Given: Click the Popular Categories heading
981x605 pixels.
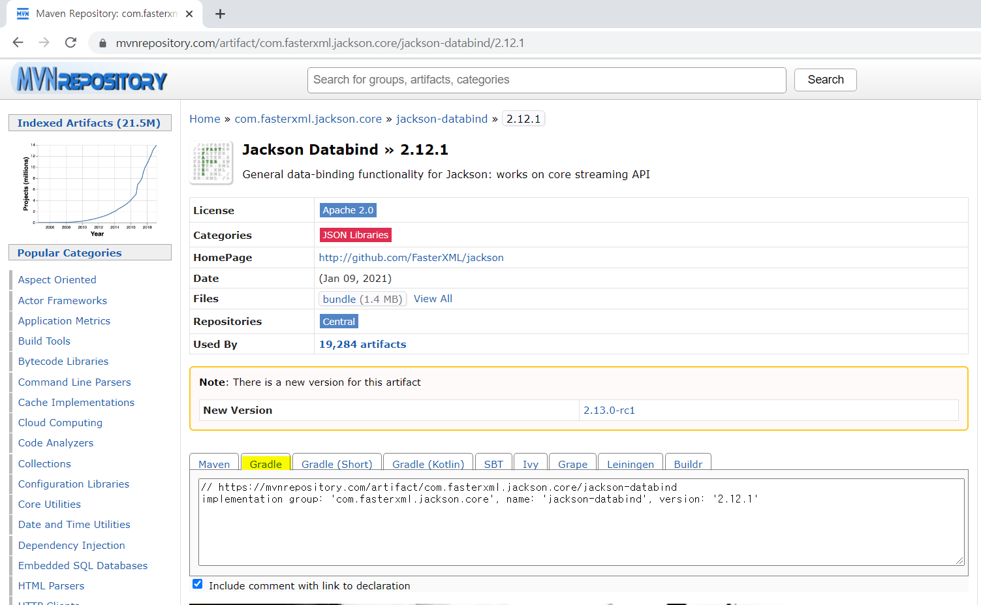Looking at the screenshot, I should pyautogui.click(x=89, y=253).
